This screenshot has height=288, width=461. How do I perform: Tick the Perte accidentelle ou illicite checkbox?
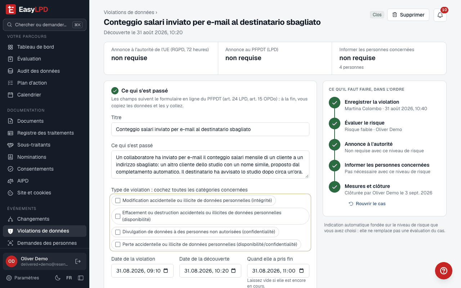[x=118, y=244]
